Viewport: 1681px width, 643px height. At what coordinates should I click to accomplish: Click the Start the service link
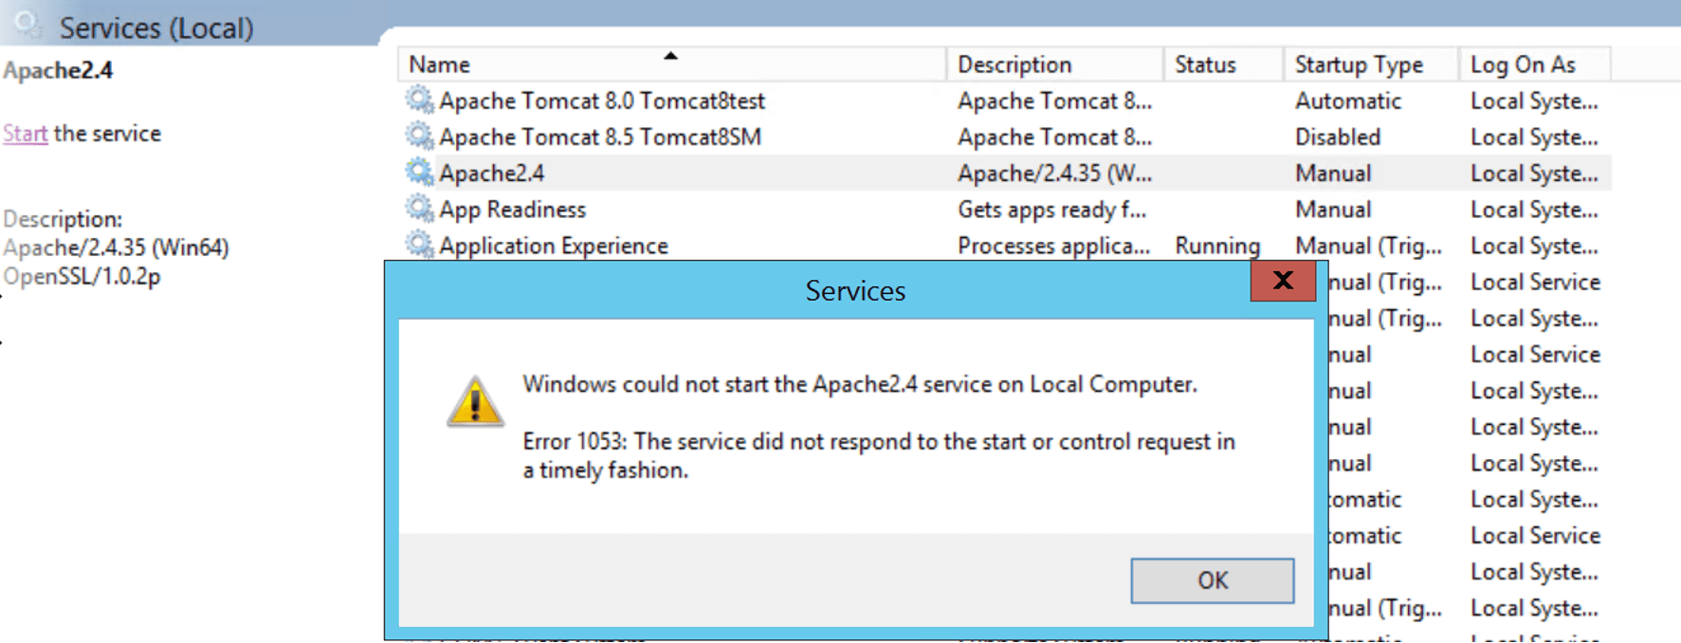coord(25,134)
